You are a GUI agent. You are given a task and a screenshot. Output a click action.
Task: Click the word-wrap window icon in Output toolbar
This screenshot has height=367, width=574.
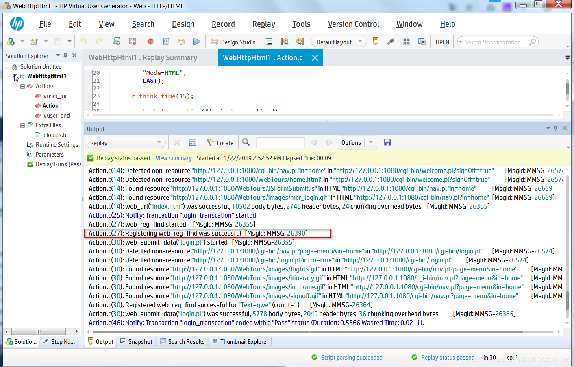(x=193, y=142)
